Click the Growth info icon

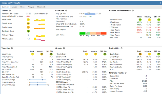(64, 48)
